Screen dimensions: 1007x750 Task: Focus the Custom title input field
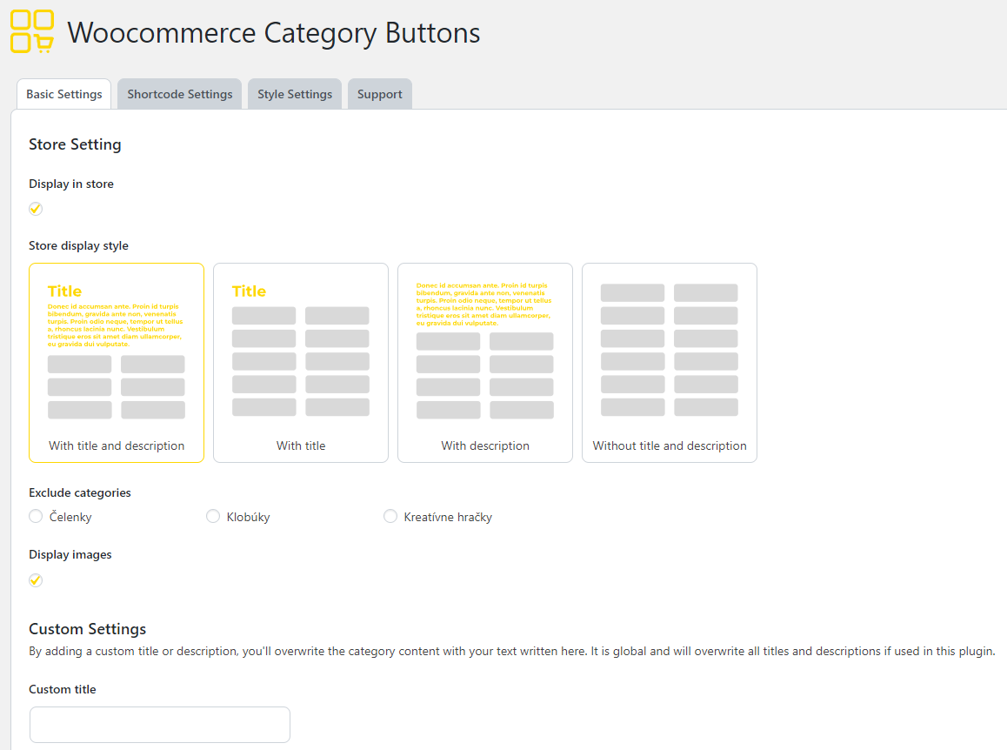(x=160, y=725)
